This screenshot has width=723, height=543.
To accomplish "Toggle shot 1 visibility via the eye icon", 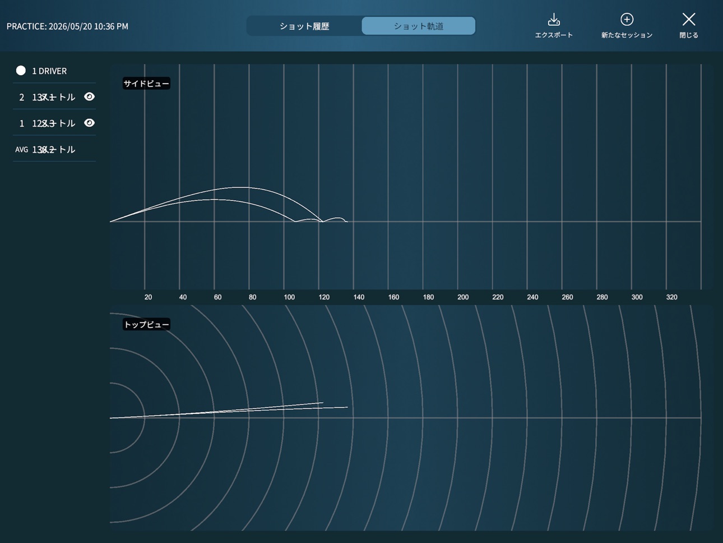I will tap(89, 123).
